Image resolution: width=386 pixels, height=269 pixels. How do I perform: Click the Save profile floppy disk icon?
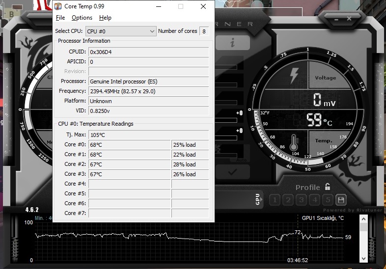(x=341, y=200)
